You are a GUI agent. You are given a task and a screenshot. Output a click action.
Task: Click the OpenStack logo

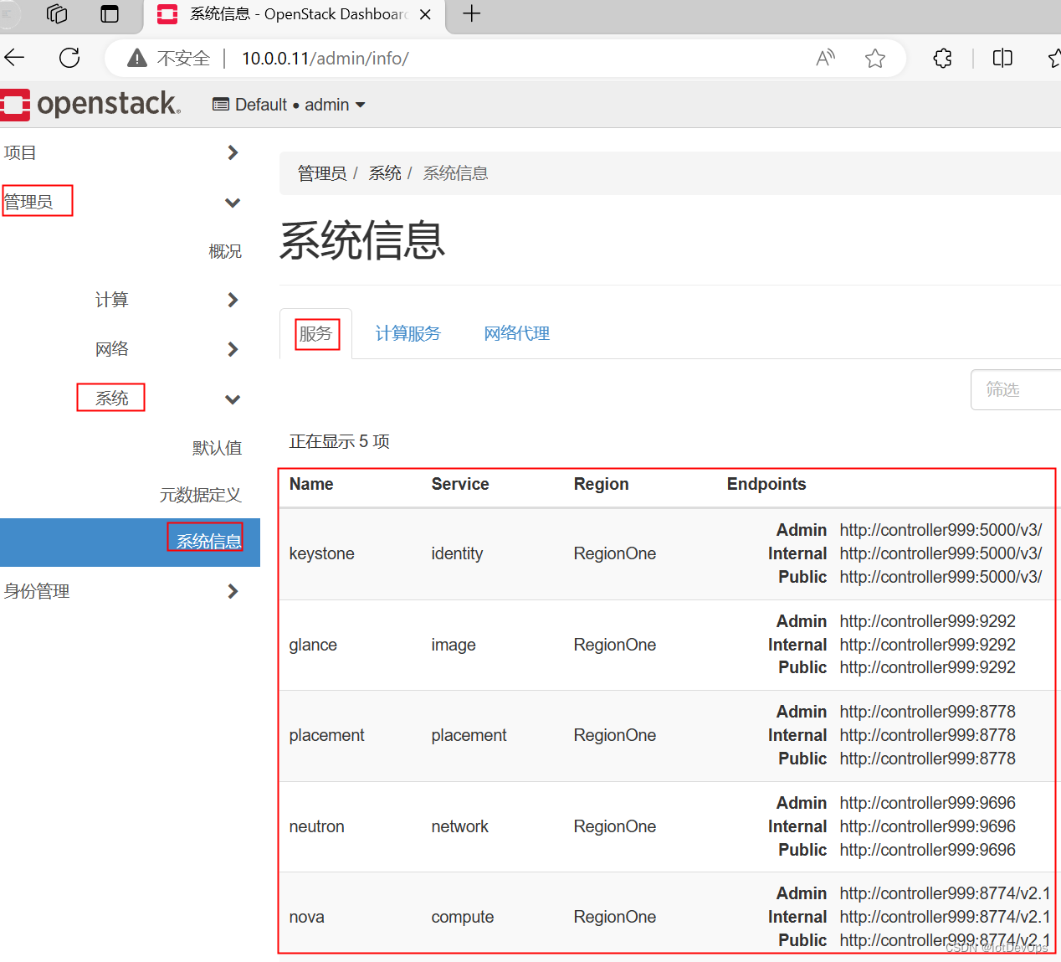click(90, 104)
